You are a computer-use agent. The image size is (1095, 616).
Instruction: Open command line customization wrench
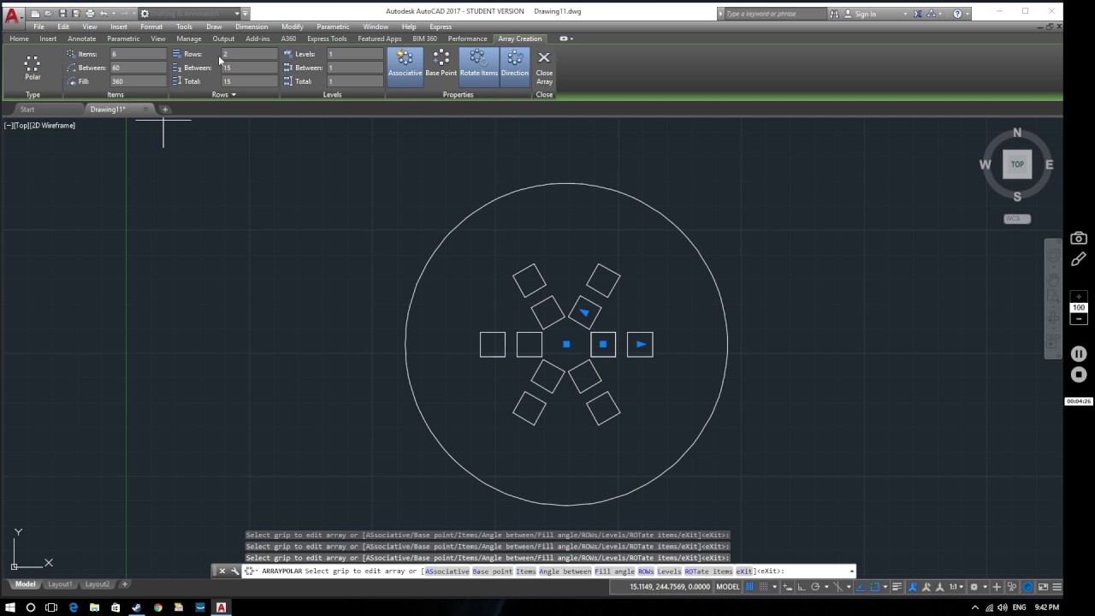coord(234,572)
